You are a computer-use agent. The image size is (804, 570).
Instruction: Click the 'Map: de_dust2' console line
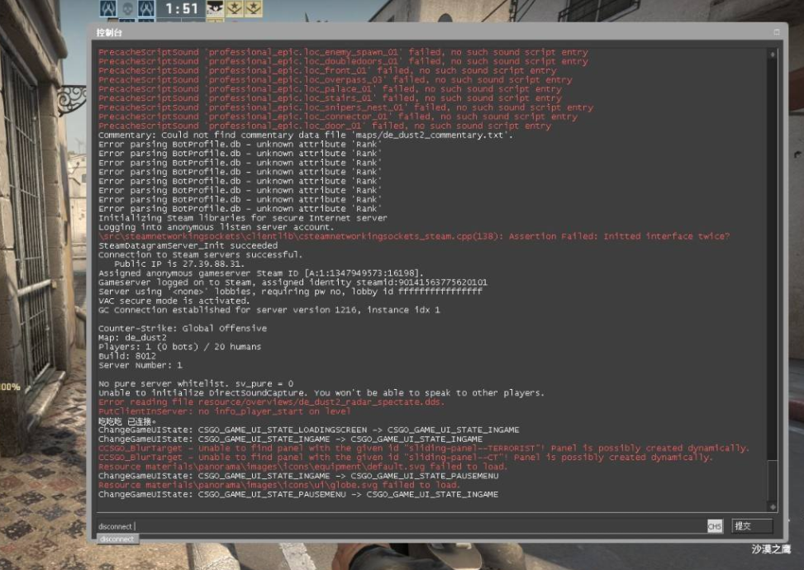[132, 338]
